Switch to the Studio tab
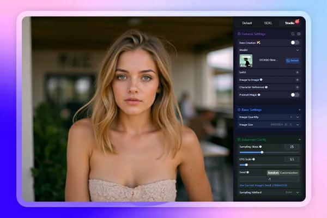 (290, 23)
